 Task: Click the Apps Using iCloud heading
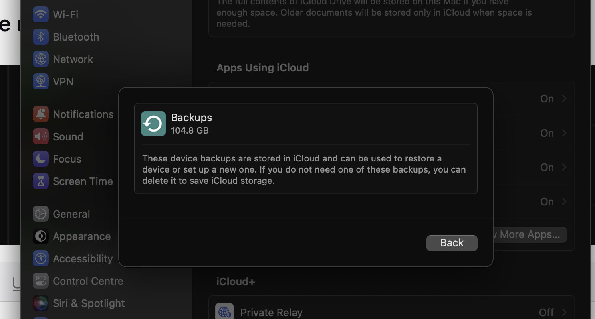click(262, 68)
